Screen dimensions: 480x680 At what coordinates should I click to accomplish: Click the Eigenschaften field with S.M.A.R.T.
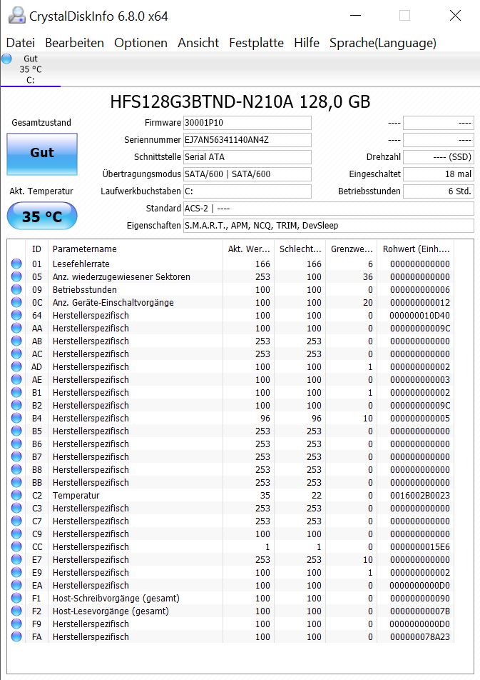329,226
